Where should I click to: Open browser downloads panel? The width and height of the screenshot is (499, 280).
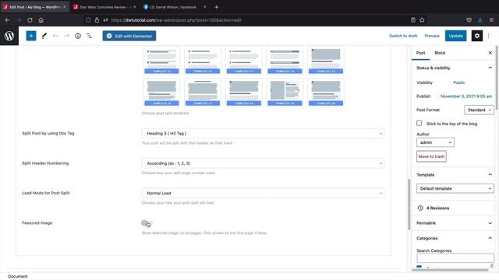480,20
